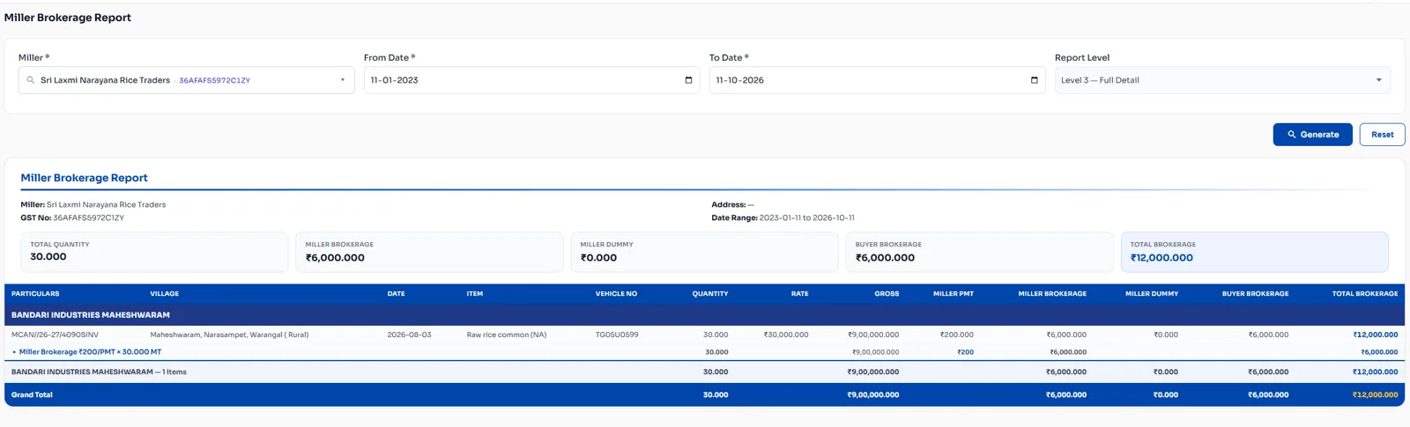1410x427 pixels.
Task: Click the Miller Brokerage summary card
Action: (429, 252)
